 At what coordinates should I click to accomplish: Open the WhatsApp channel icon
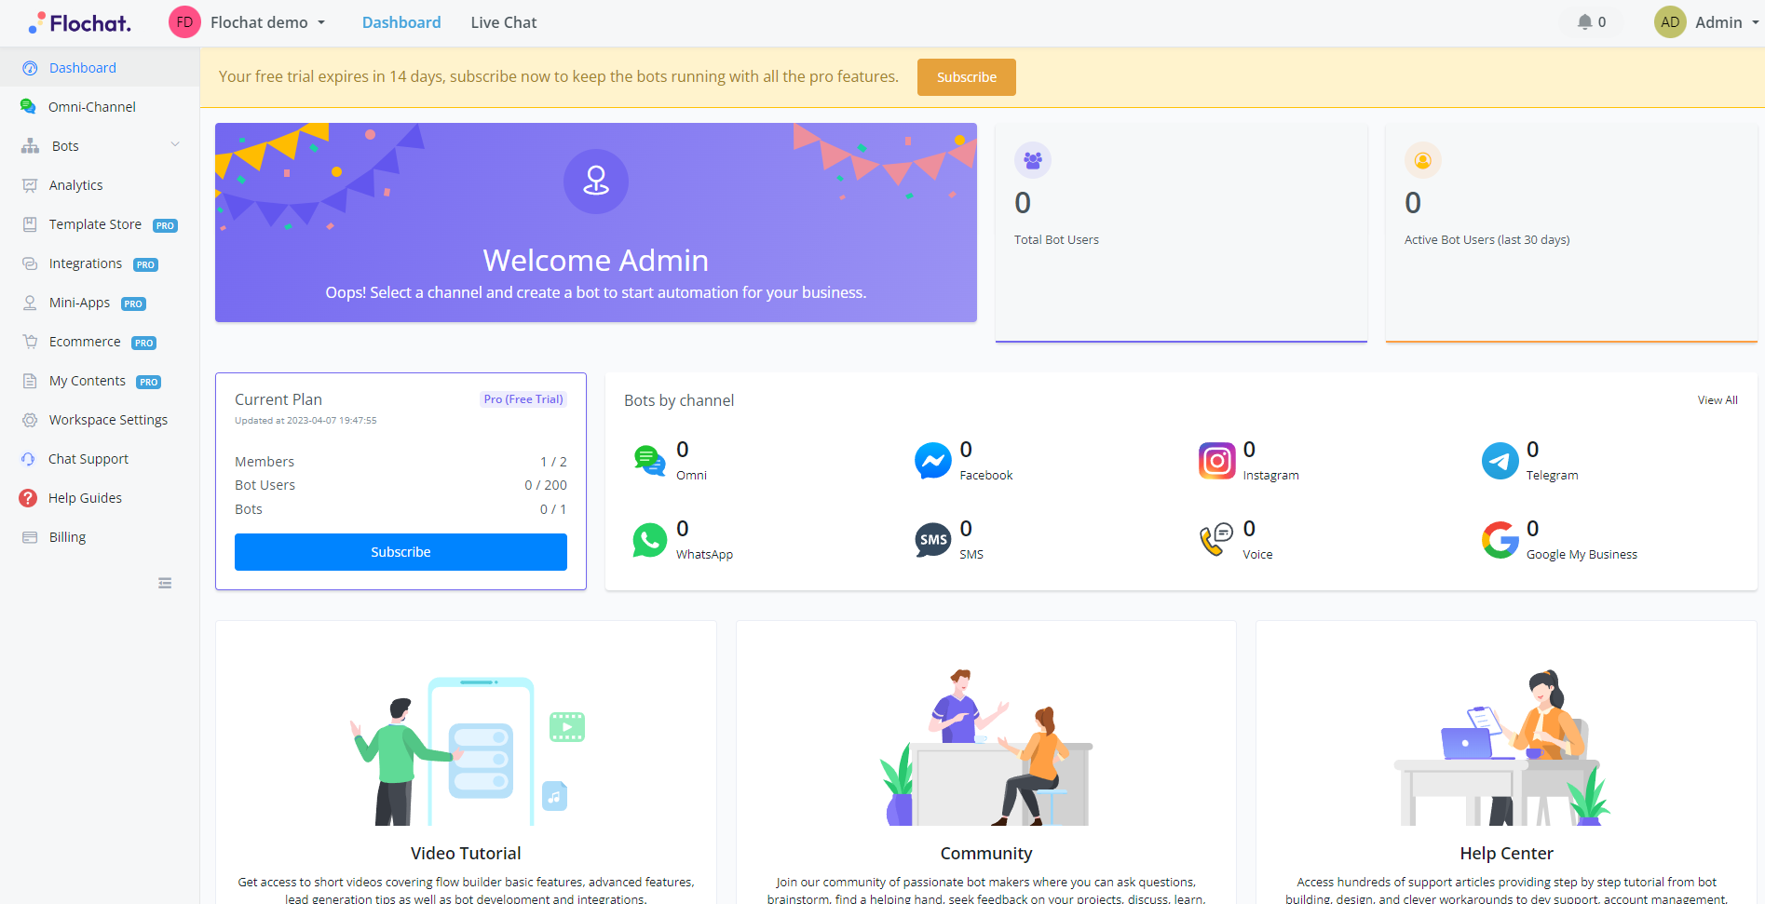pos(649,540)
